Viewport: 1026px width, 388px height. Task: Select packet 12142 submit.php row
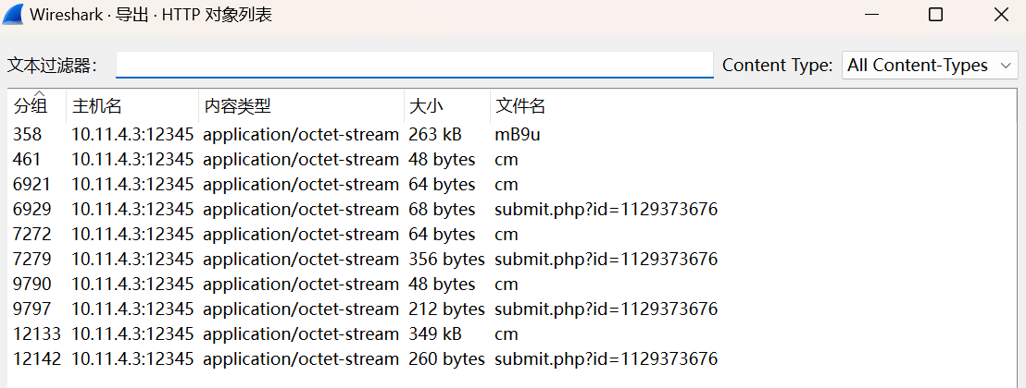point(606,359)
